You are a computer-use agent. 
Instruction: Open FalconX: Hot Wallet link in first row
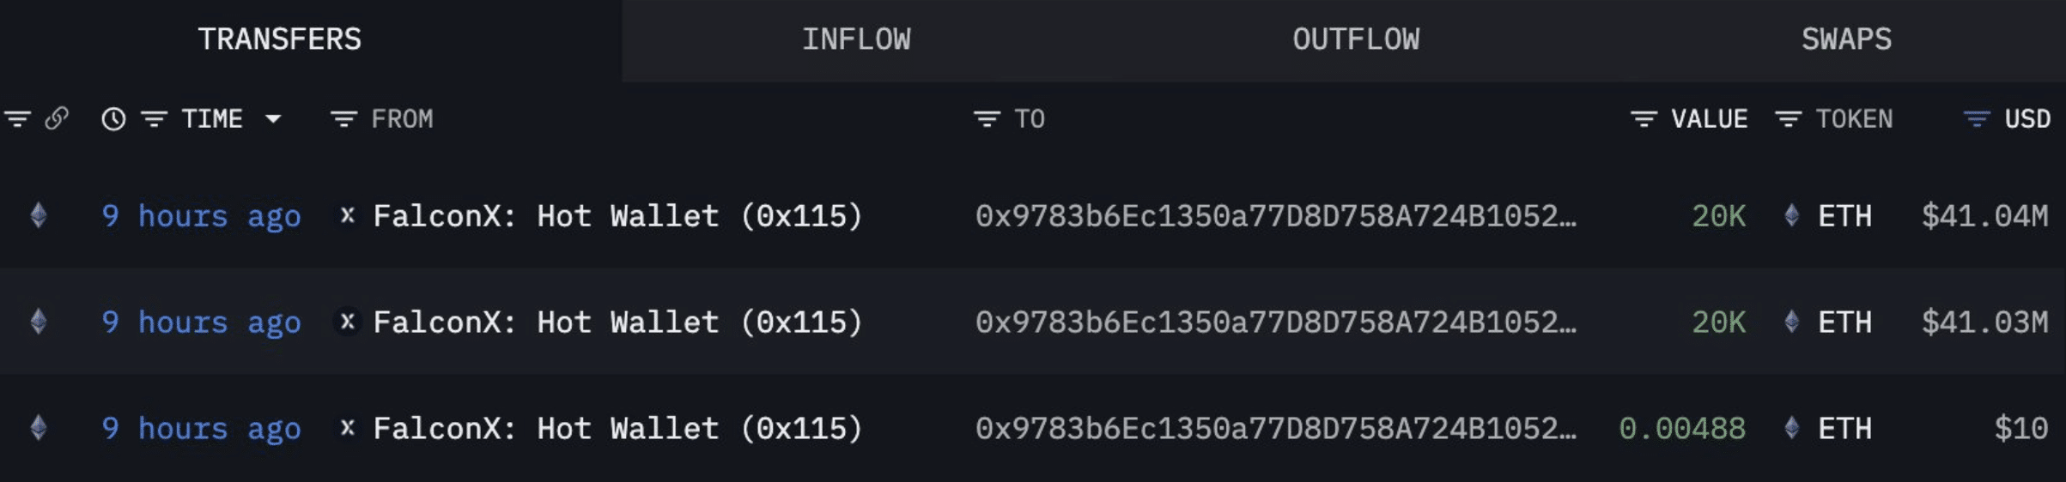pyautogui.click(x=617, y=216)
